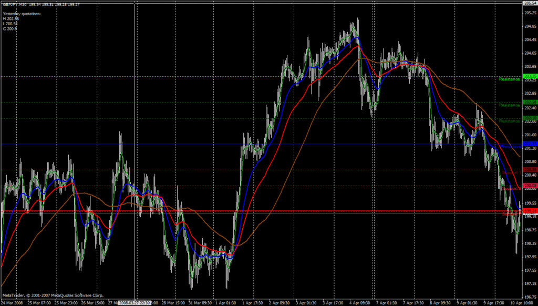
Task: Click 202.85 on the price axis
Action: coord(531,94)
